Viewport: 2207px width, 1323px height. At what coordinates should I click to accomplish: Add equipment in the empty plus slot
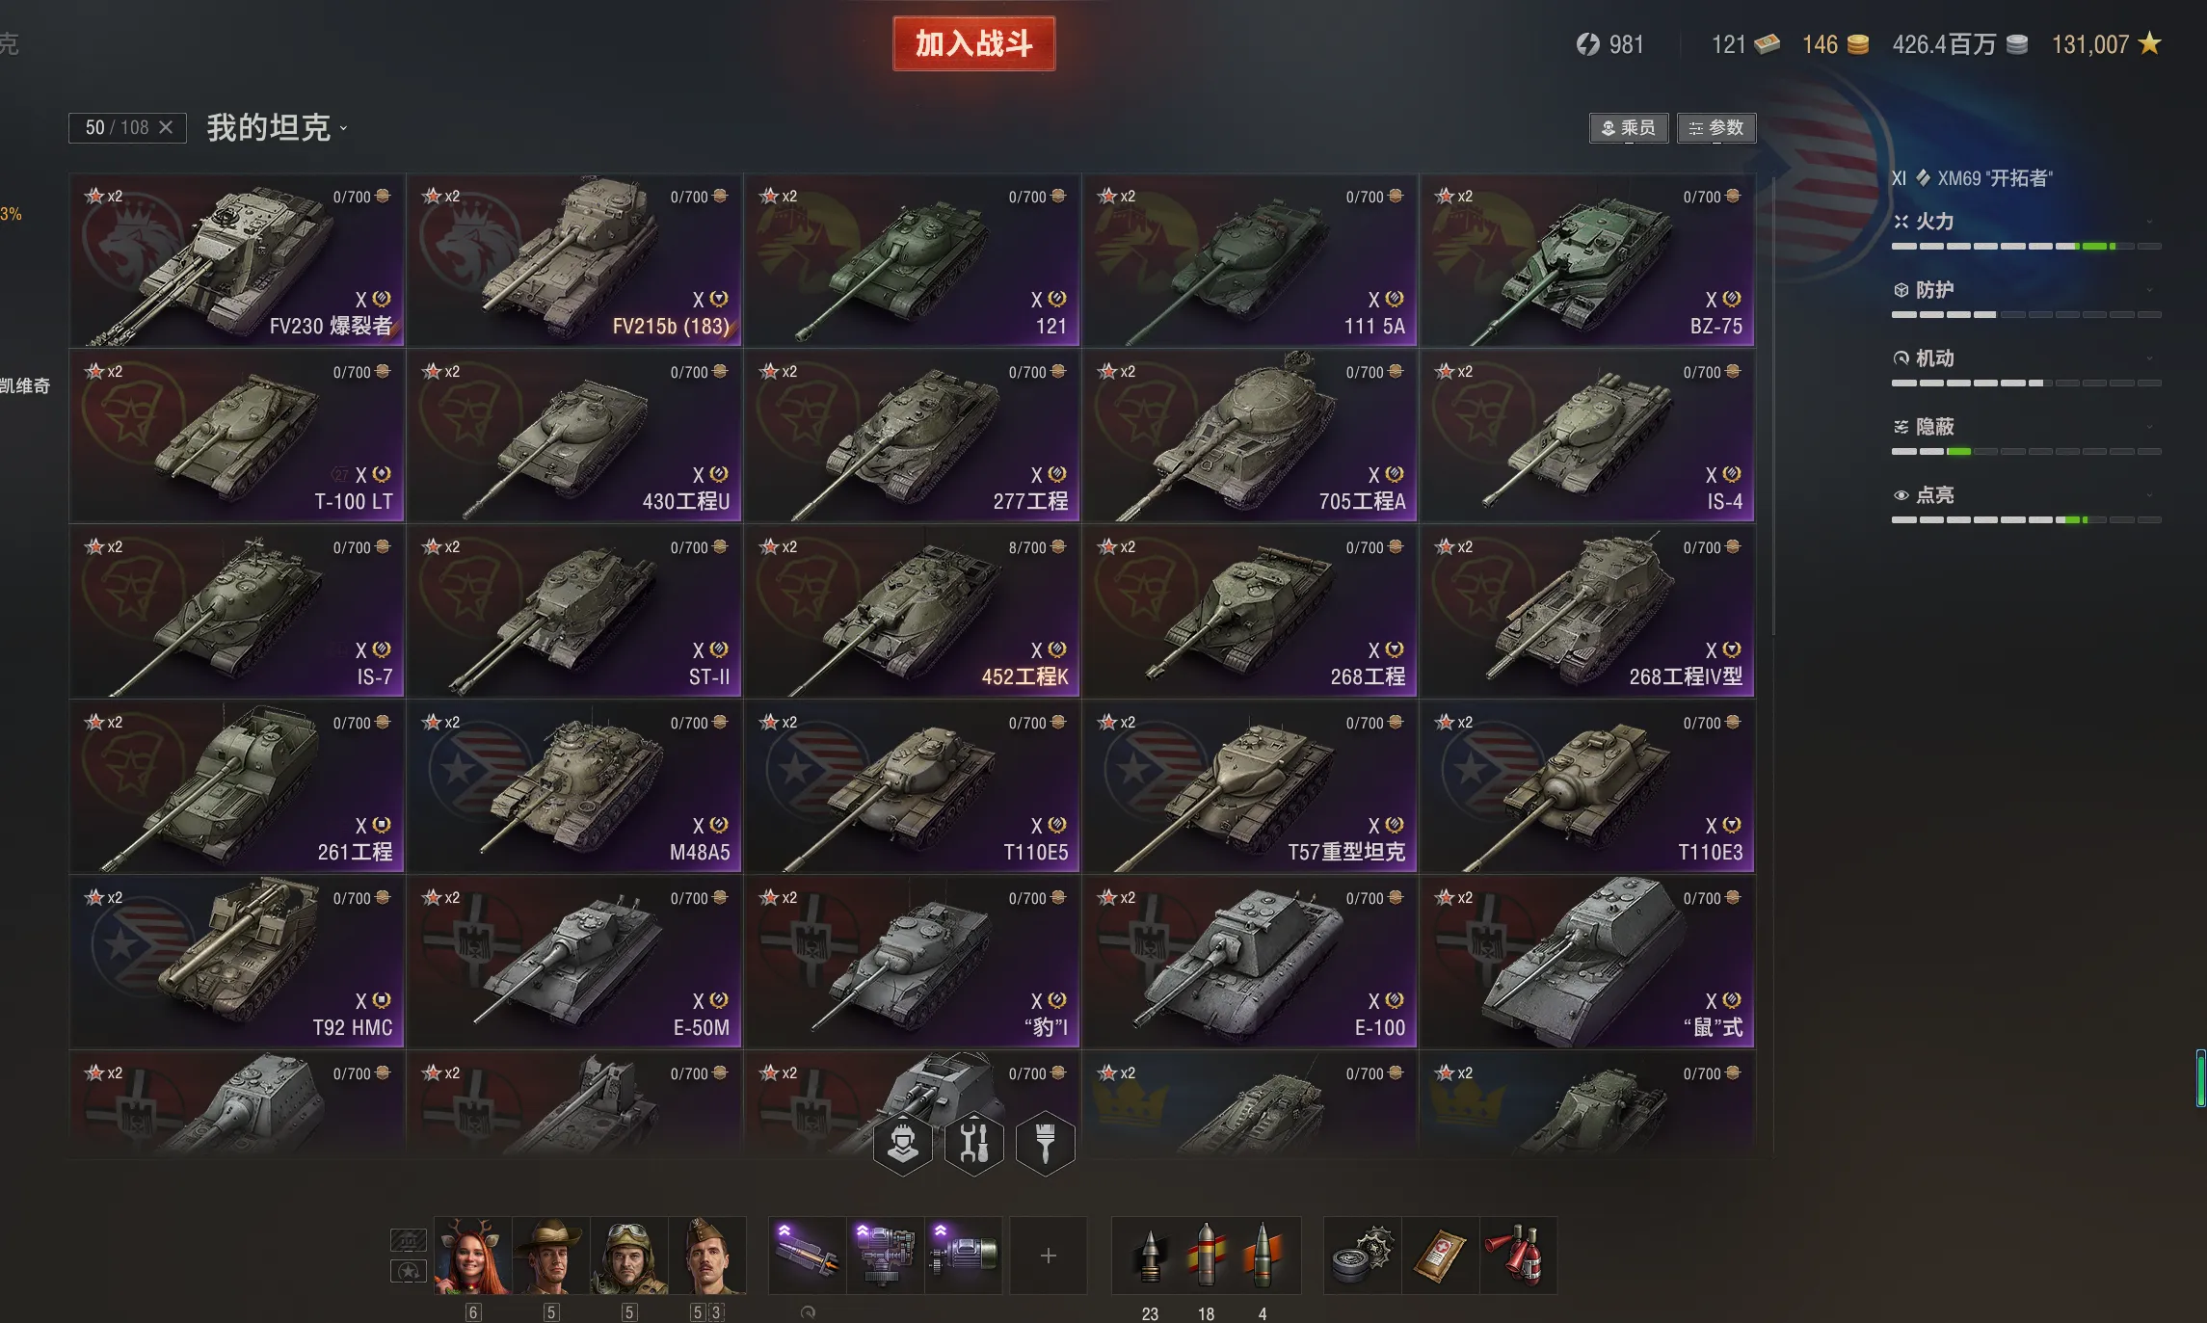coord(1048,1255)
